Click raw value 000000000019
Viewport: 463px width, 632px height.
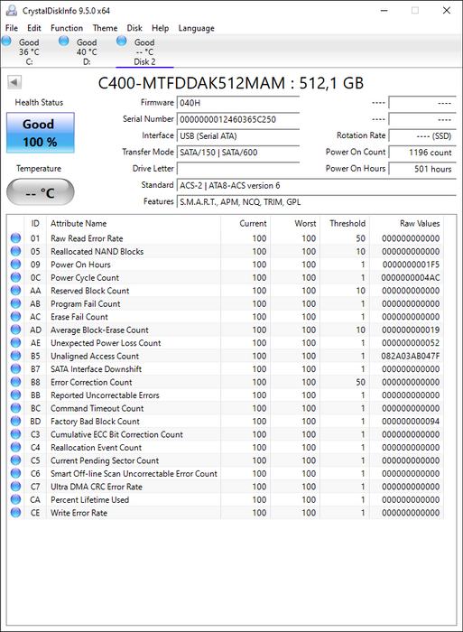pyautogui.click(x=411, y=330)
